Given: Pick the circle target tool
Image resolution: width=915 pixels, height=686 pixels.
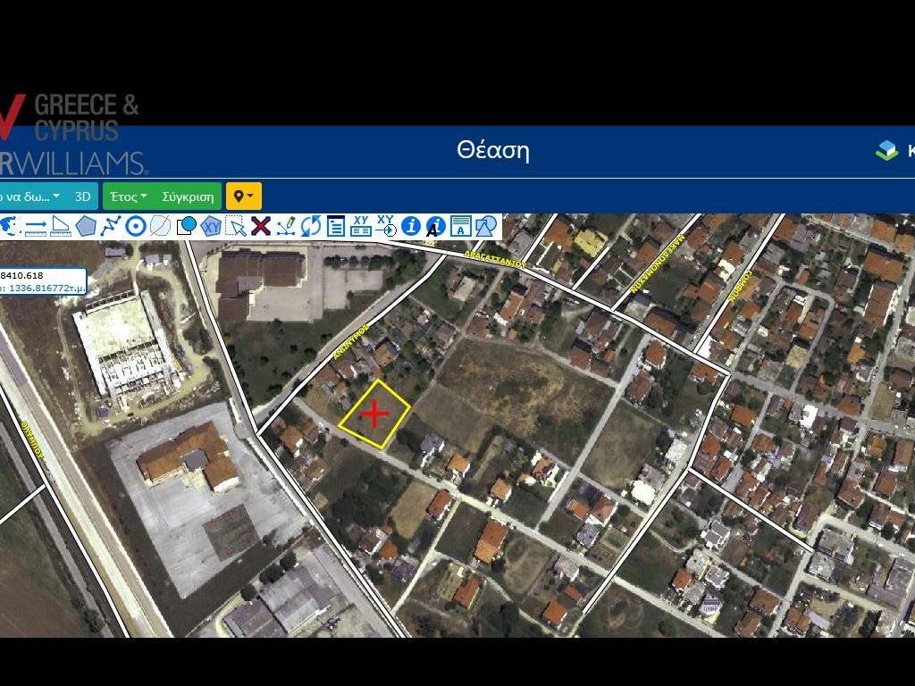Looking at the screenshot, I should point(135,226).
